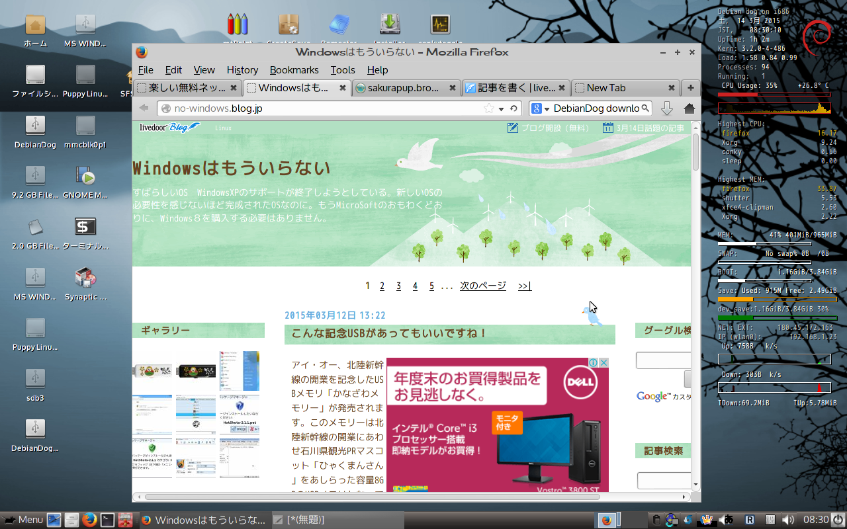Open the Edit menu
The width and height of the screenshot is (847, 529).
[173, 70]
